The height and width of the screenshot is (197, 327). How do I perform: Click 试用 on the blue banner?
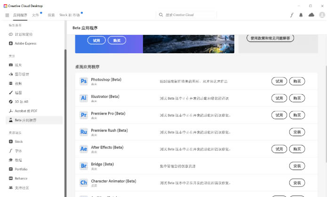click(x=96, y=41)
